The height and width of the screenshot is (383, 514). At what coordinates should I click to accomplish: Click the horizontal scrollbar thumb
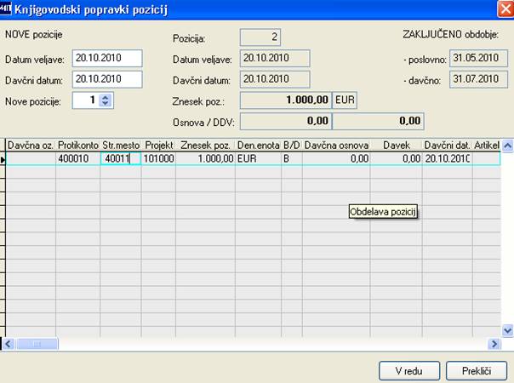tap(37, 344)
